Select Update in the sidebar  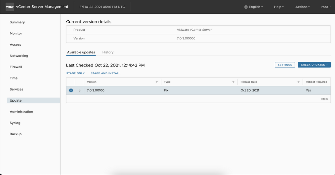pos(33,101)
